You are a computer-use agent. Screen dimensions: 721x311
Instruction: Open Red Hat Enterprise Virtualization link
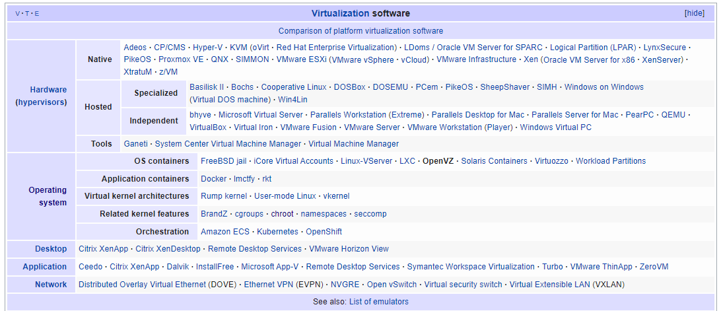click(x=335, y=48)
